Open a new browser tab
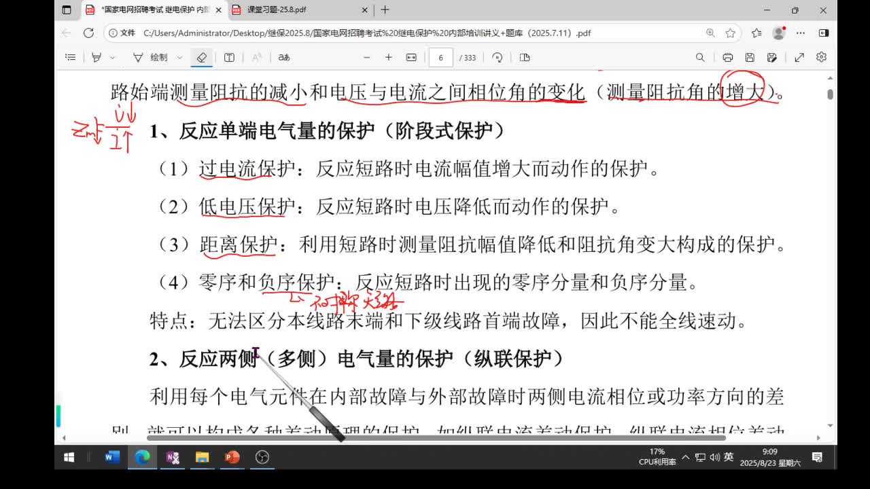This screenshot has width=870, height=489. 385,10
